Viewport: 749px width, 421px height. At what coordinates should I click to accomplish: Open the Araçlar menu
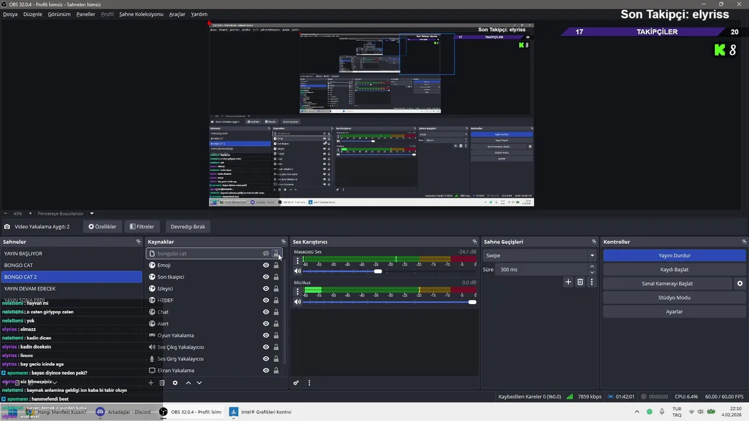tap(177, 14)
